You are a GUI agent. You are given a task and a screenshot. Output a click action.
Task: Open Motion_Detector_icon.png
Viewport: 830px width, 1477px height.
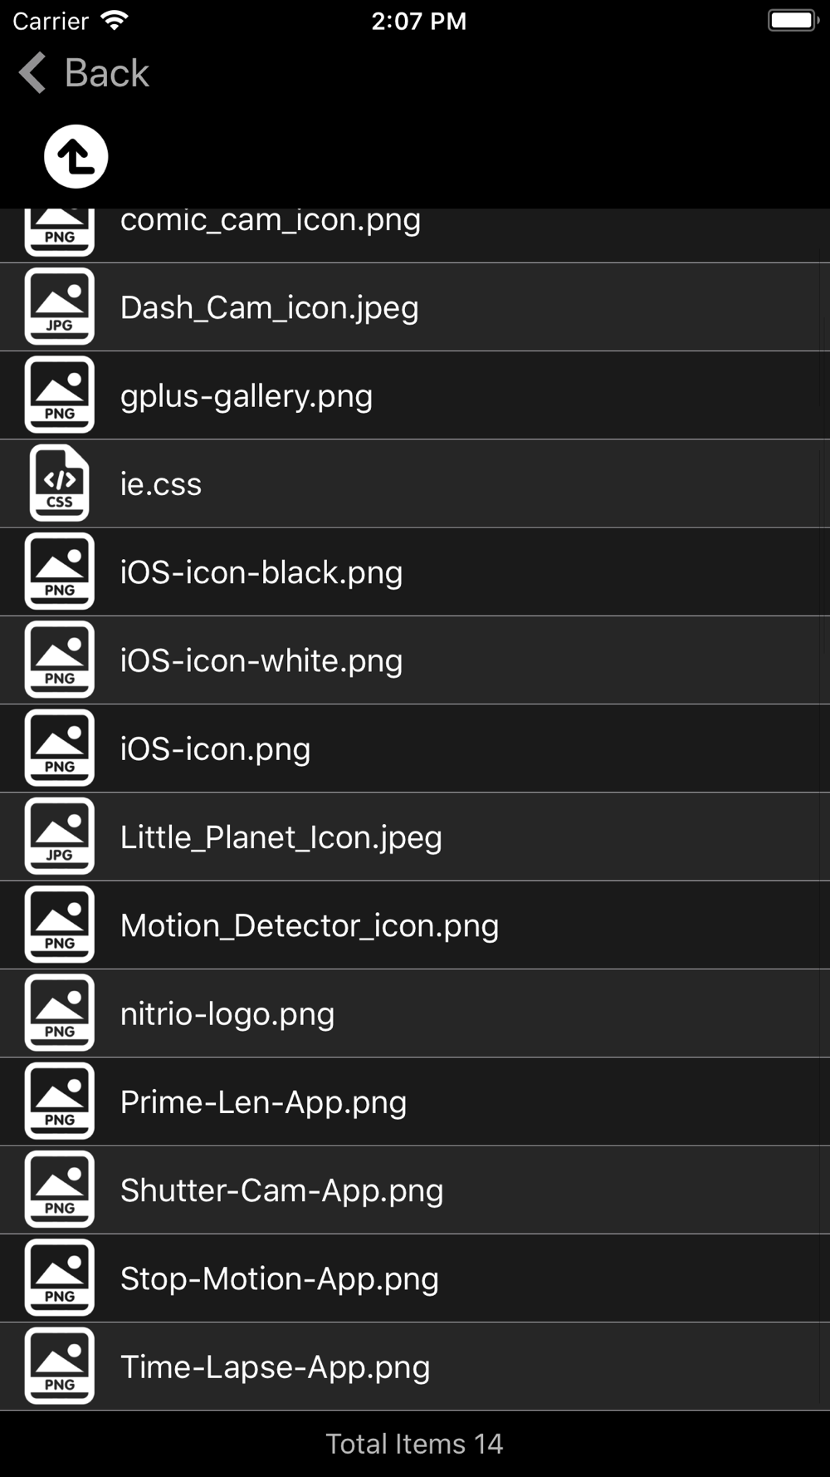point(415,925)
